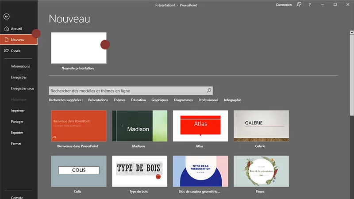354x199 pixels.
Task: Open the Informations page
Action: coord(20,66)
